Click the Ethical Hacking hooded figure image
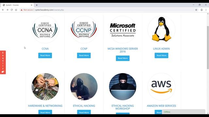This screenshot has width=209, height=117. pyautogui.click(x=84, y=86)
